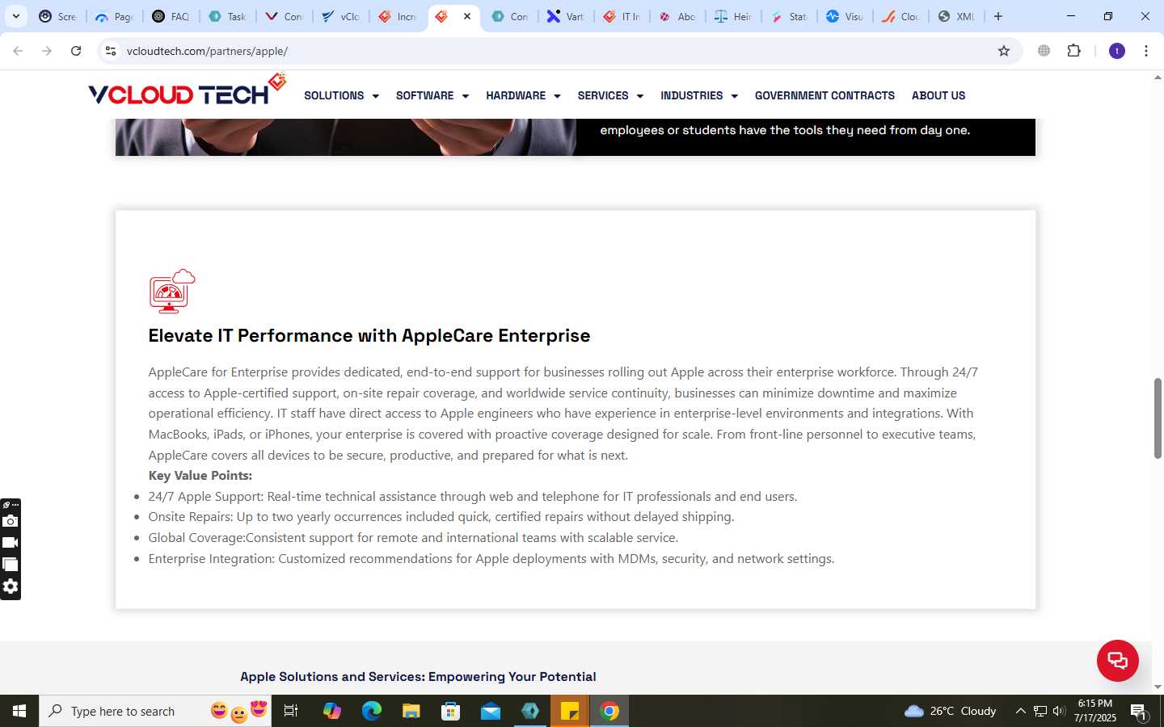This screenshot has height=727, width=1164.
Task: Click Apple Solutions and Services heading
Action: (x=418, y=676)
